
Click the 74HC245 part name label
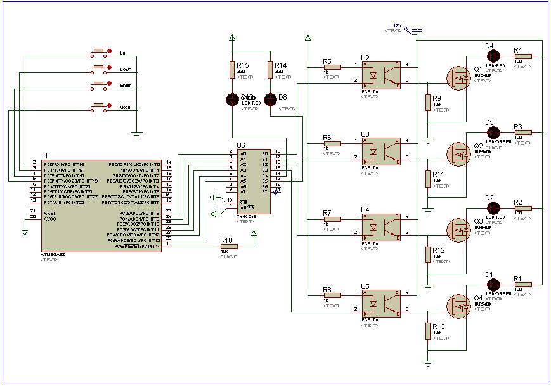247,216
